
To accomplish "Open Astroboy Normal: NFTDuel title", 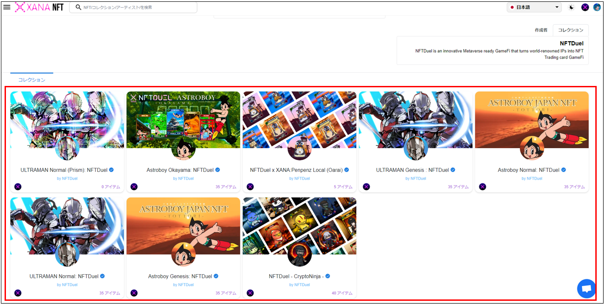I will pyautogui.click(x=529, y=170).
